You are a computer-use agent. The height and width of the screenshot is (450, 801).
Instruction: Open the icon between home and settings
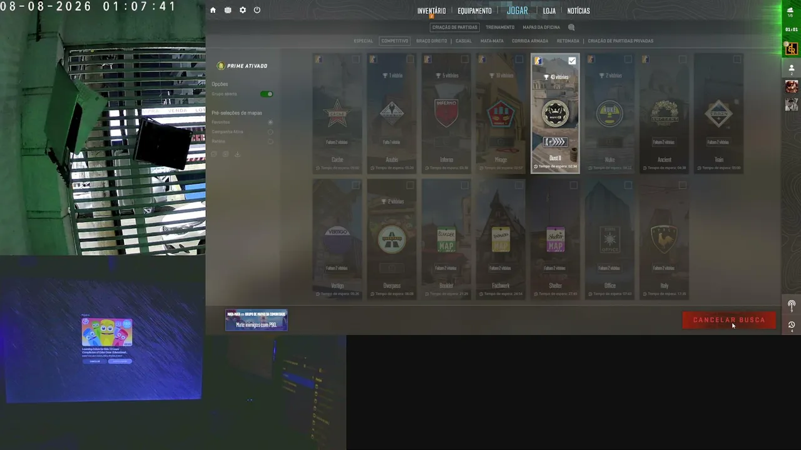pyautogui.click(x=228, y=10)
